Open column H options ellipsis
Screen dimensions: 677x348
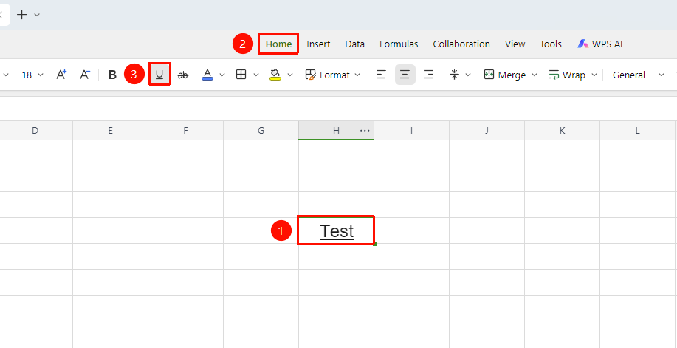[365, 131]
